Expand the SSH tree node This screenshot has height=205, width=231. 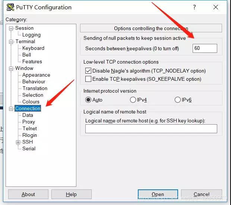[x=18, y=142]
